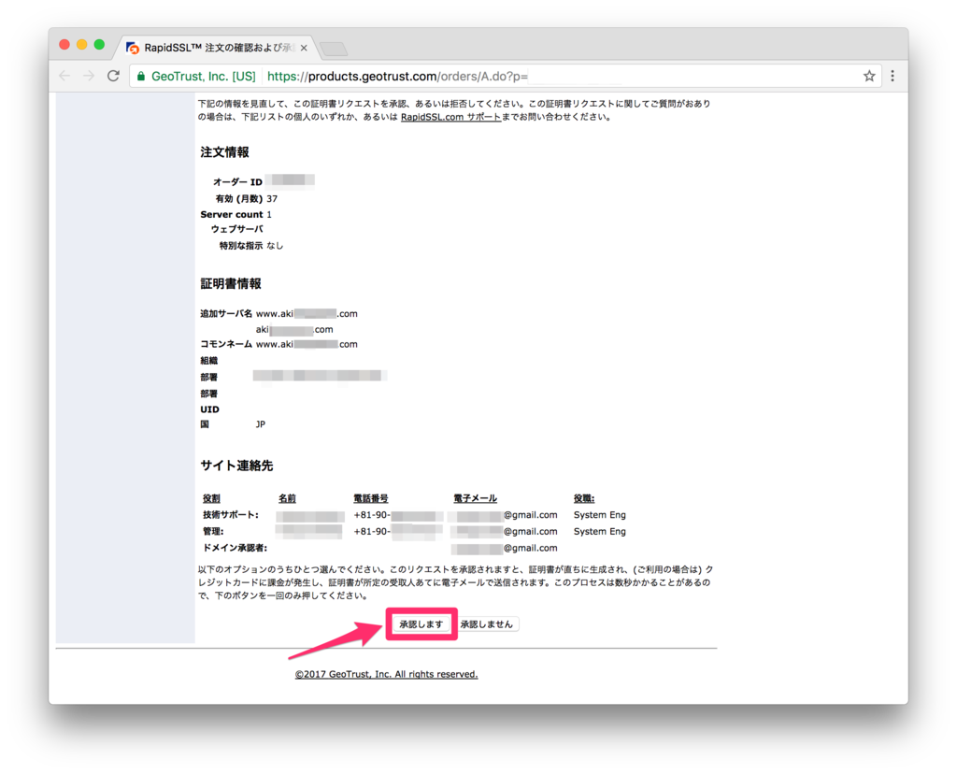This screenshot has width=957, height=774.
Task: Click the address bar URL
Action: tap(397, 77)
